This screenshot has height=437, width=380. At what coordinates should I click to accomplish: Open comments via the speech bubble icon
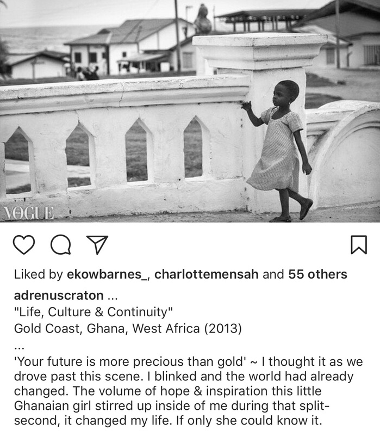[60, 245]
